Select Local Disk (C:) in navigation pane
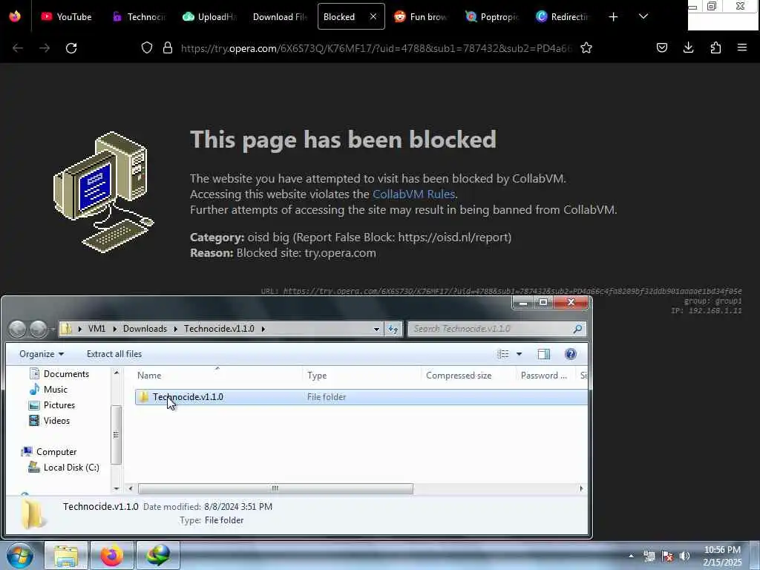Image resolution: width=760 pixels, height=570 pixels. click(x=64, y=468)
